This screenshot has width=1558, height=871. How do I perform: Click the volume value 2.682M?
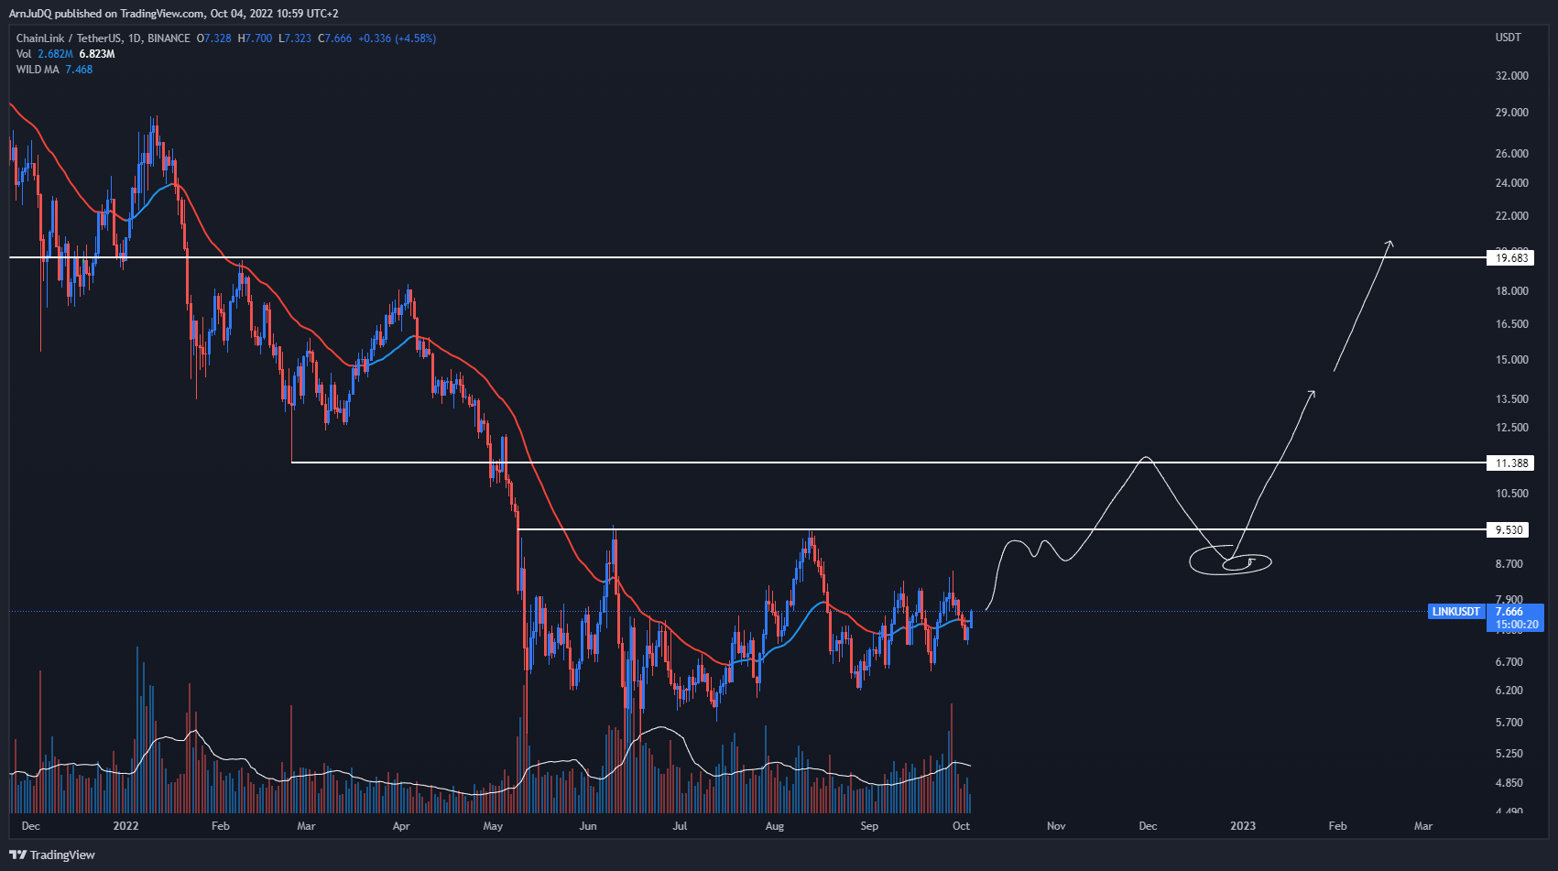point(56,54)
